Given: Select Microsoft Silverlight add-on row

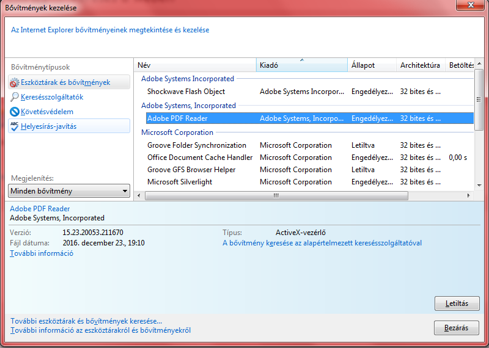Looking at the screenshot, I should (310, 182).
